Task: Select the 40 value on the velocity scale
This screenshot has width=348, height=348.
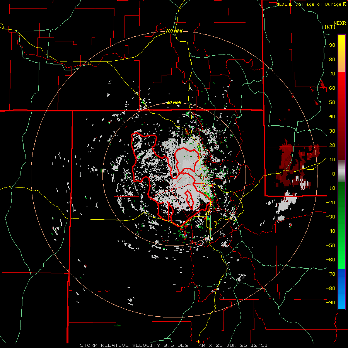Action: [x=332, y=116]
